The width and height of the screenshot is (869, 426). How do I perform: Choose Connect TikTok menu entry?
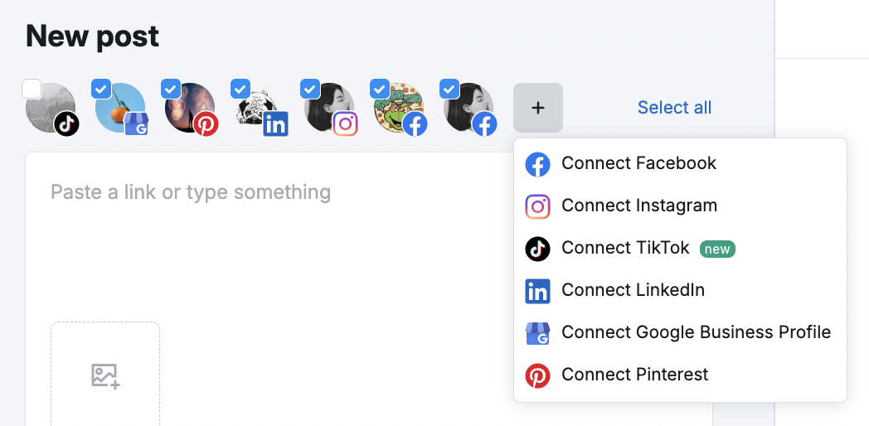625,249
